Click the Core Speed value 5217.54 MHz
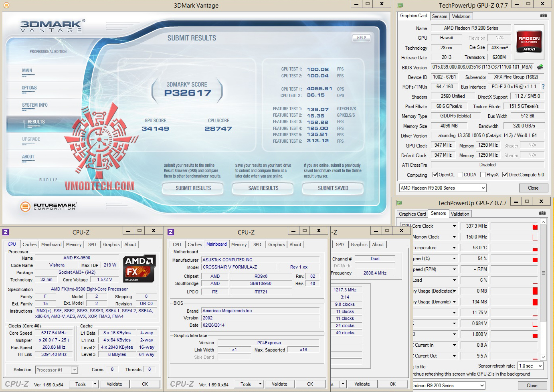The width and height of the screenshot is (554, 392). point(54,333)
